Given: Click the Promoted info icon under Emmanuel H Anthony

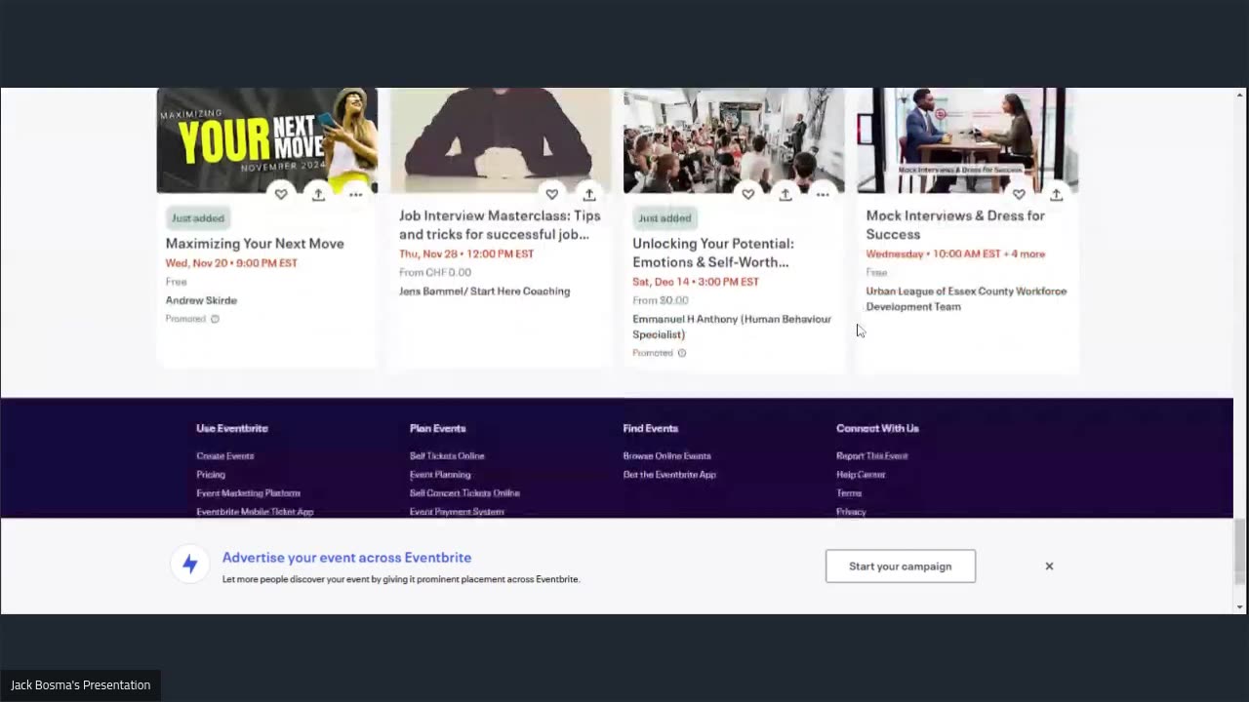Looking at the screenshot, I should point(682,353).
